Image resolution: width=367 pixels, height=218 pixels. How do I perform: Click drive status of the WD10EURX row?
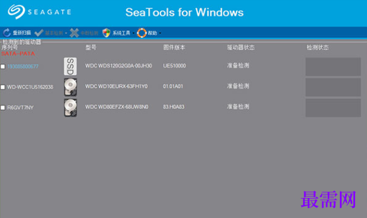[238, 86]
